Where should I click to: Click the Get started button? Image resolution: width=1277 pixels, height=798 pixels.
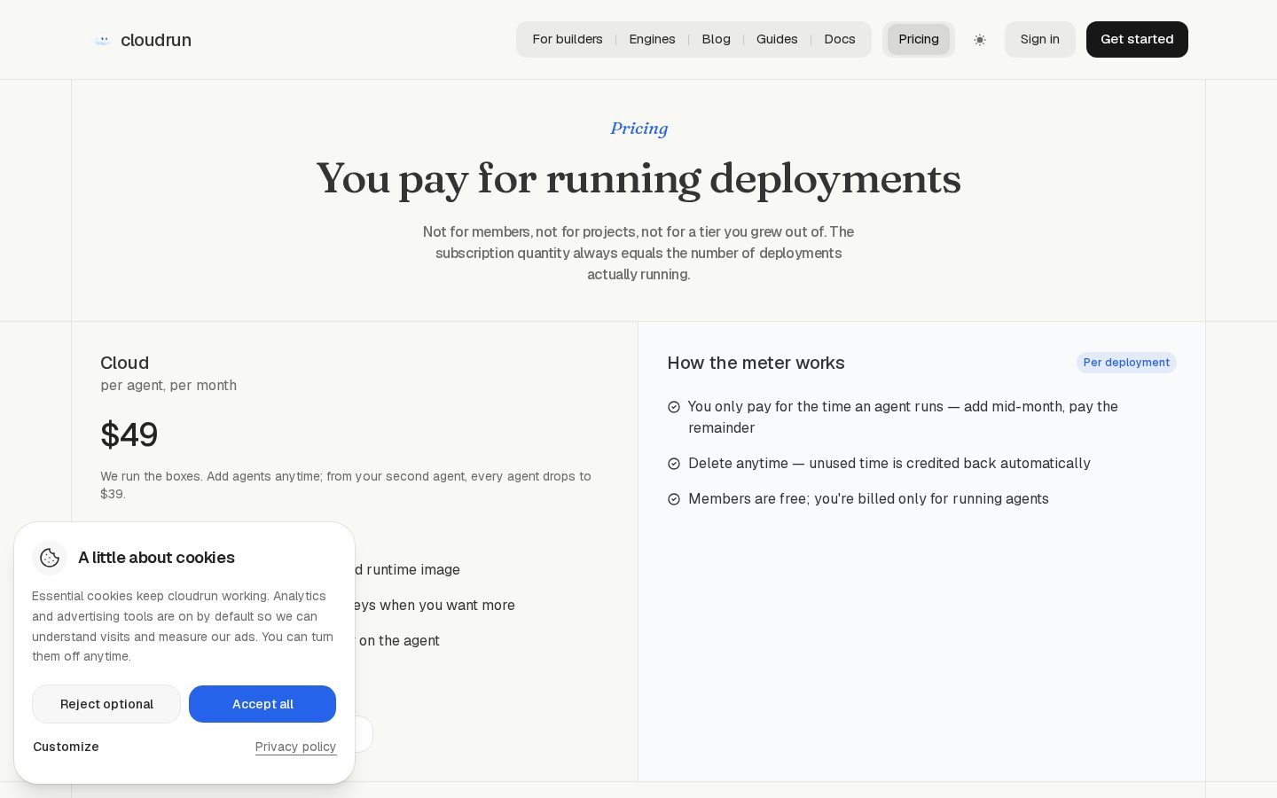coord(1137,39)
